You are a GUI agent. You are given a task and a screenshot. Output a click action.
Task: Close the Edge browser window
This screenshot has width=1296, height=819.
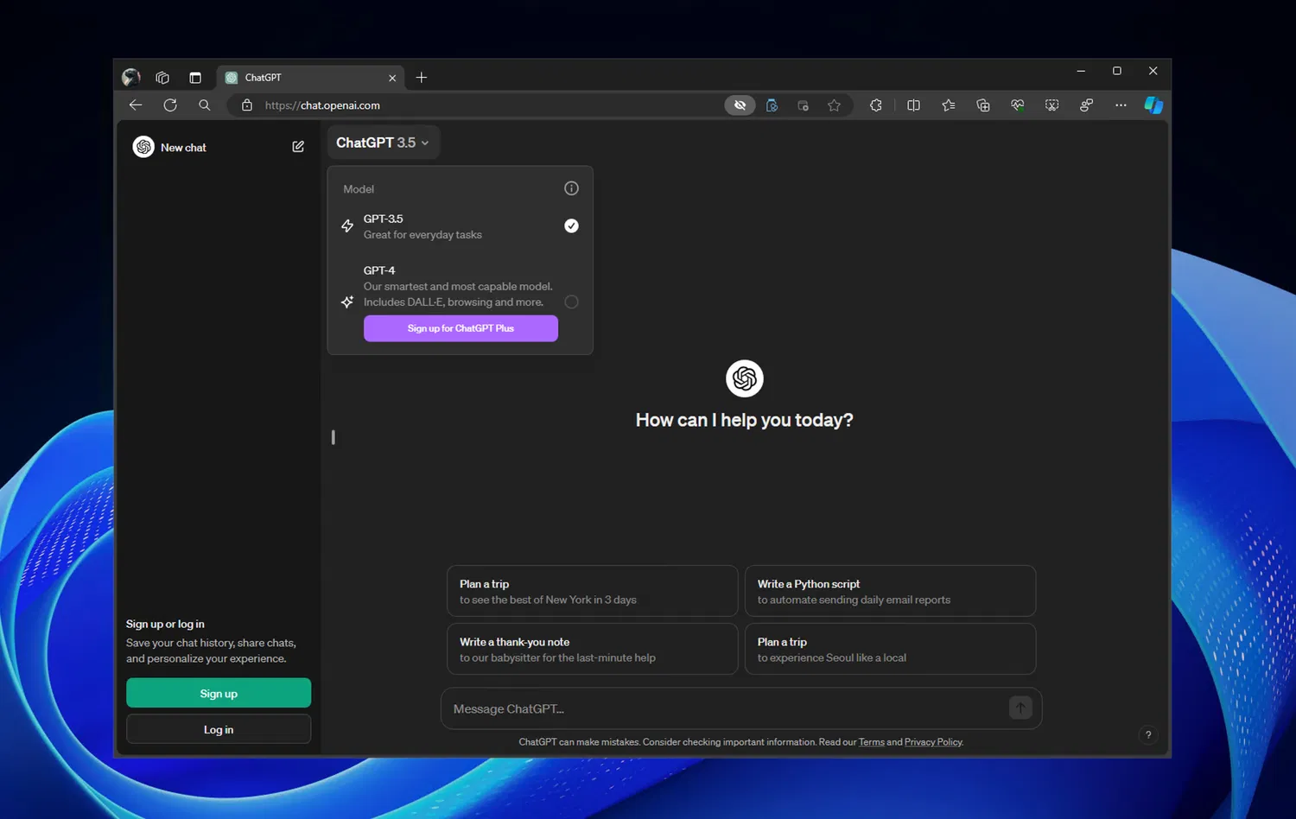click(1153, 71)
